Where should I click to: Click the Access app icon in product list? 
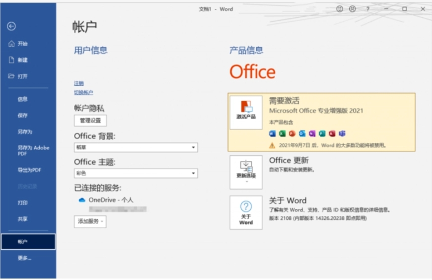pyautogui.click(x=332, y=134)
